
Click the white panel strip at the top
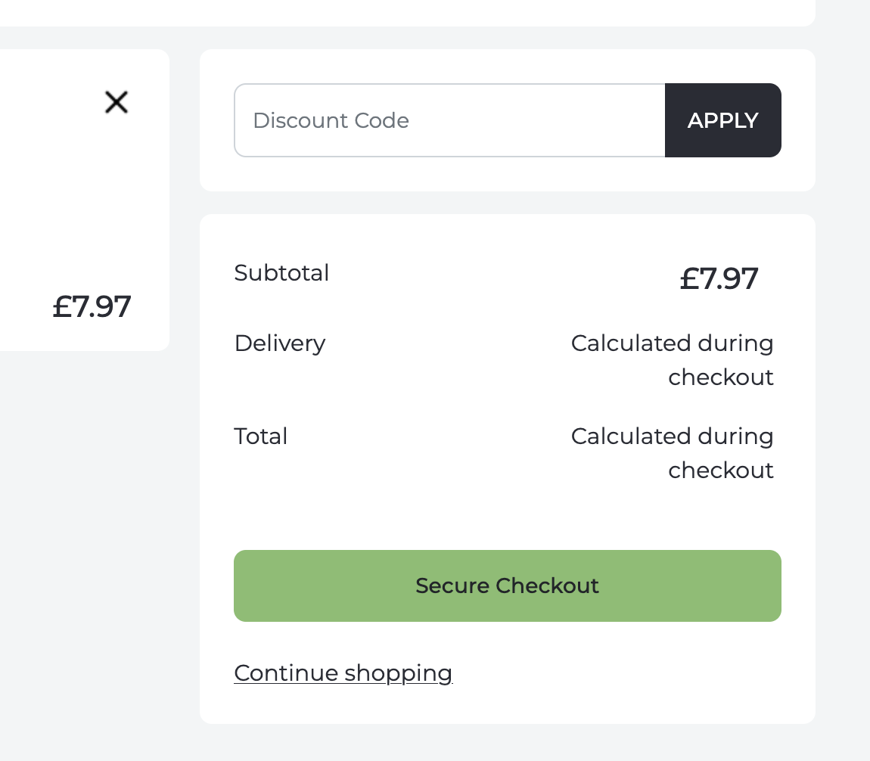[409, 11]
